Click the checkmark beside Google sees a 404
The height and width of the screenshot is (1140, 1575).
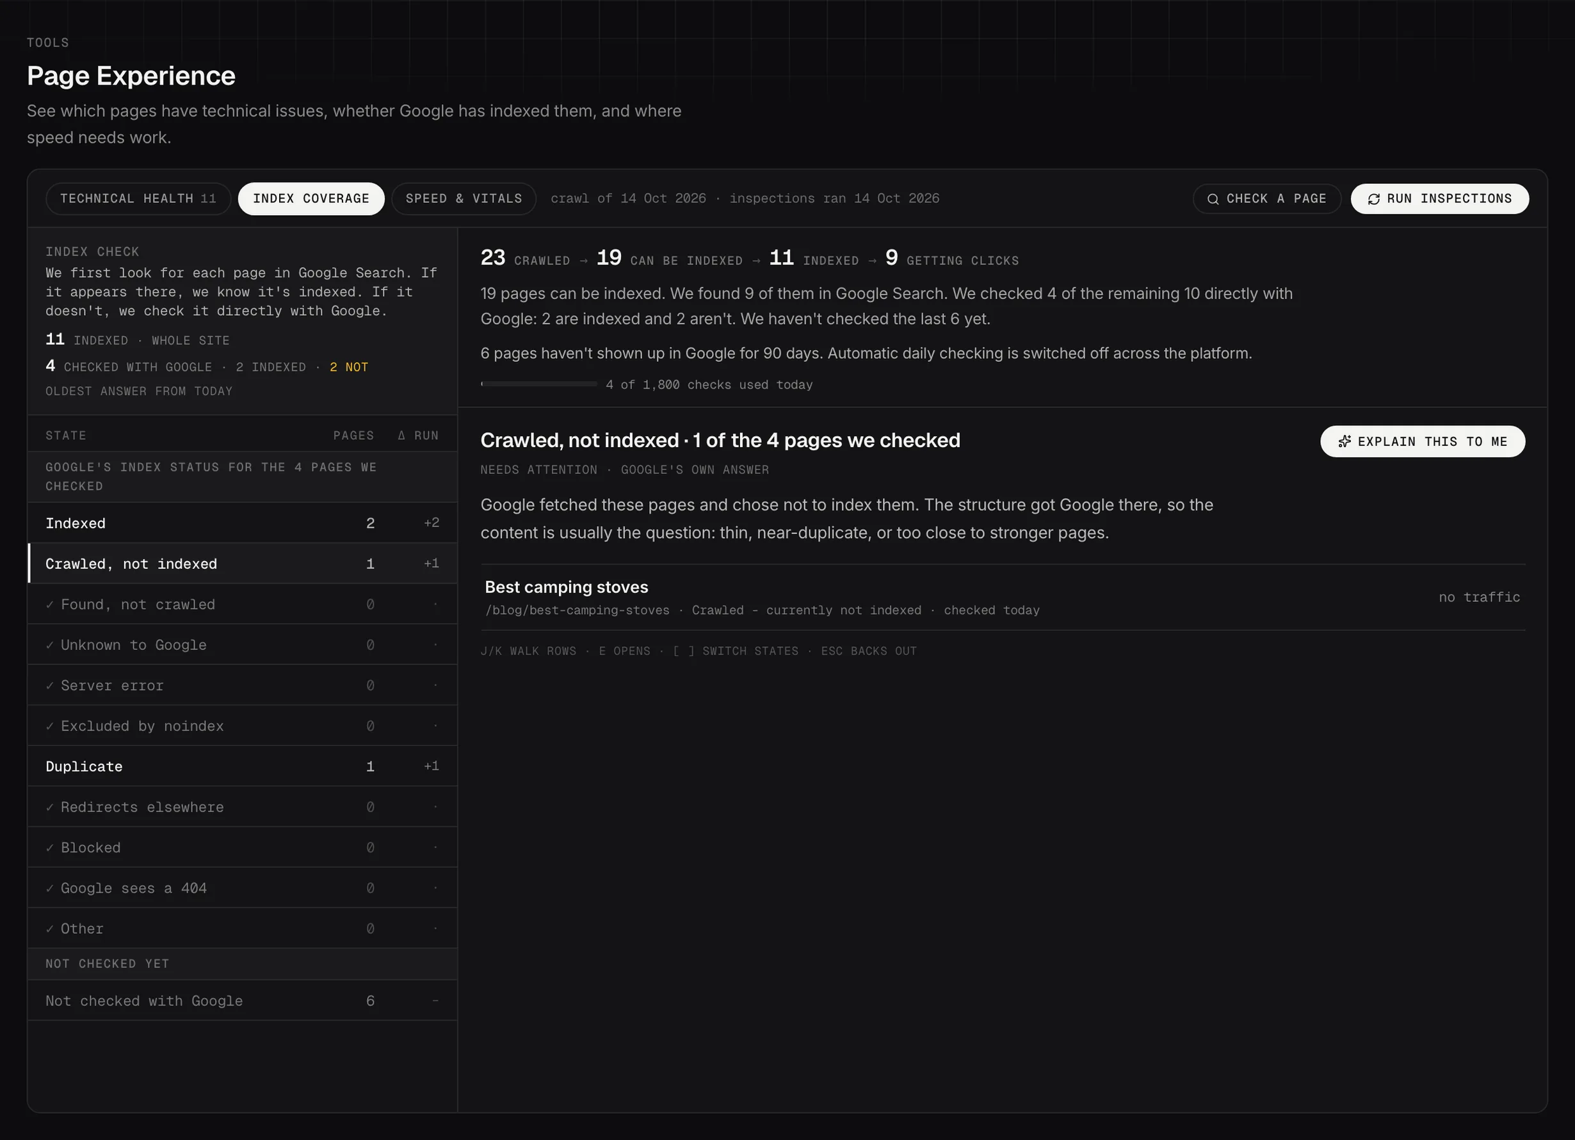tap(50, 888)
